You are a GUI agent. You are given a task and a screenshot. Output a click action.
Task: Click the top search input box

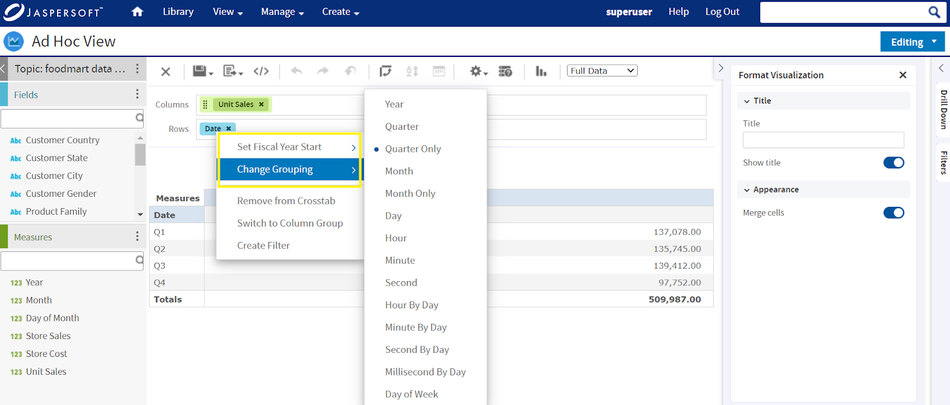pyautogui.click(x=843, y=12)
